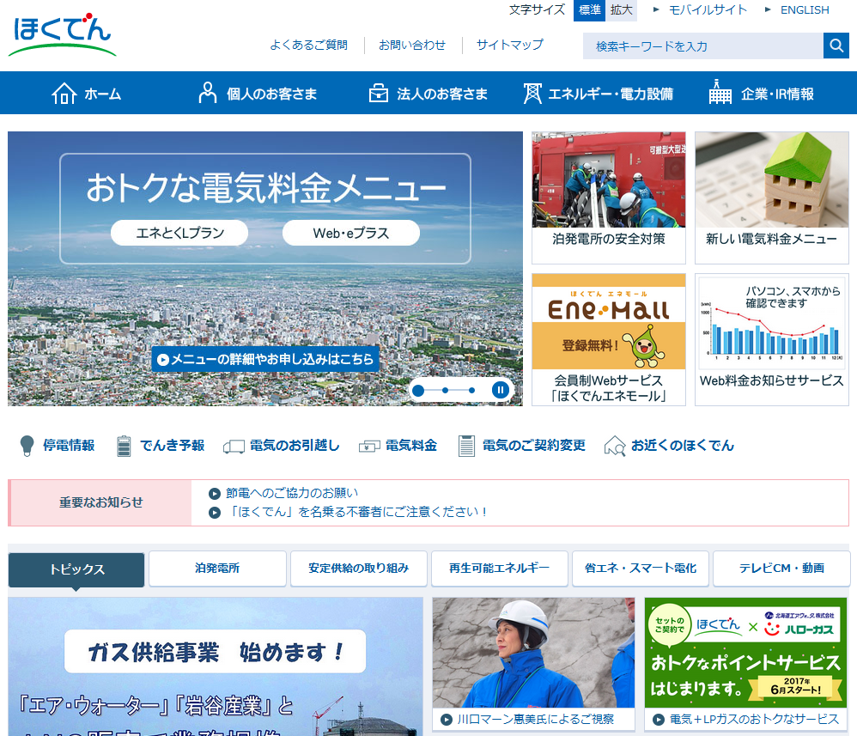857x736 pixels.
Task: Click the 川口マーン惠美氏 visit photo
Action: [533, 653]
